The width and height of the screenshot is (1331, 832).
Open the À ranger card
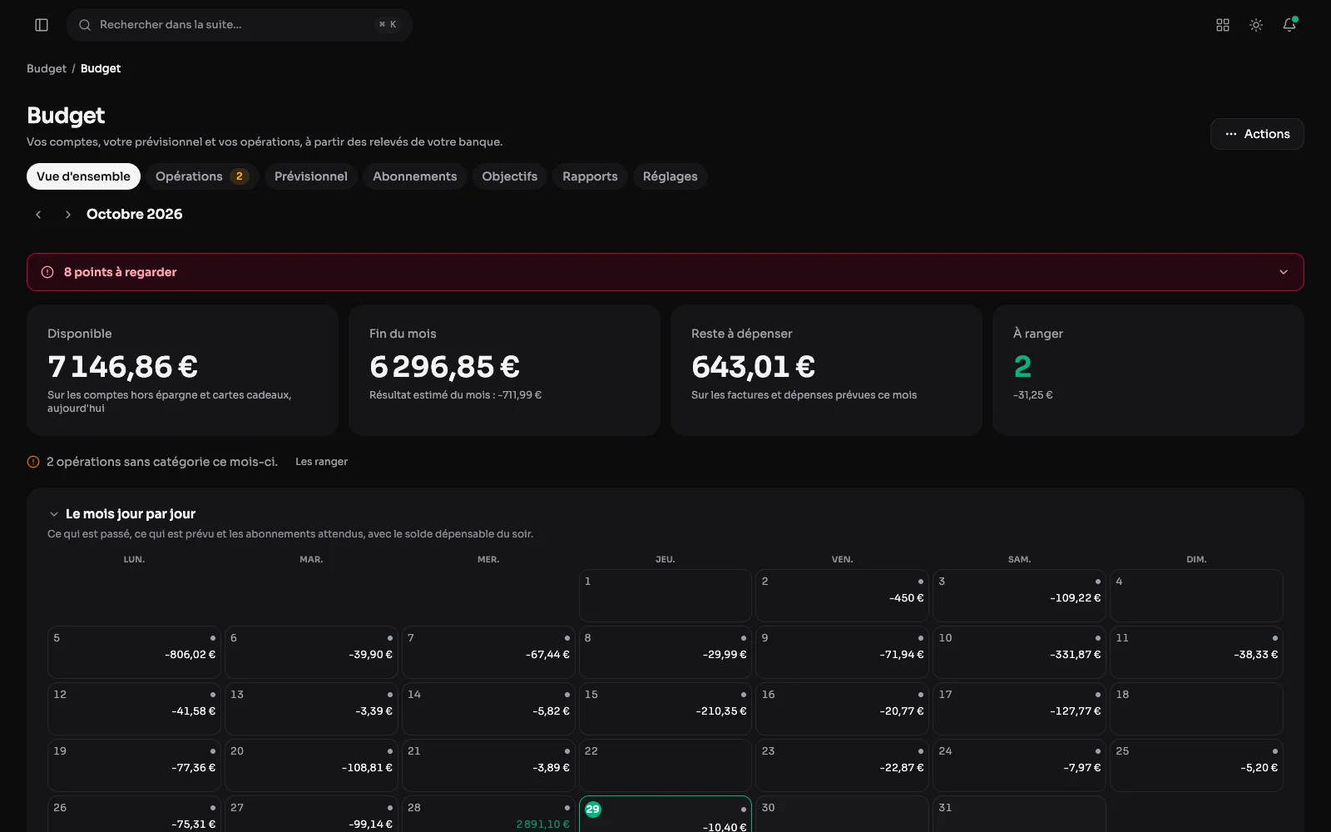pyautogui.click(x=1148, y=370)
